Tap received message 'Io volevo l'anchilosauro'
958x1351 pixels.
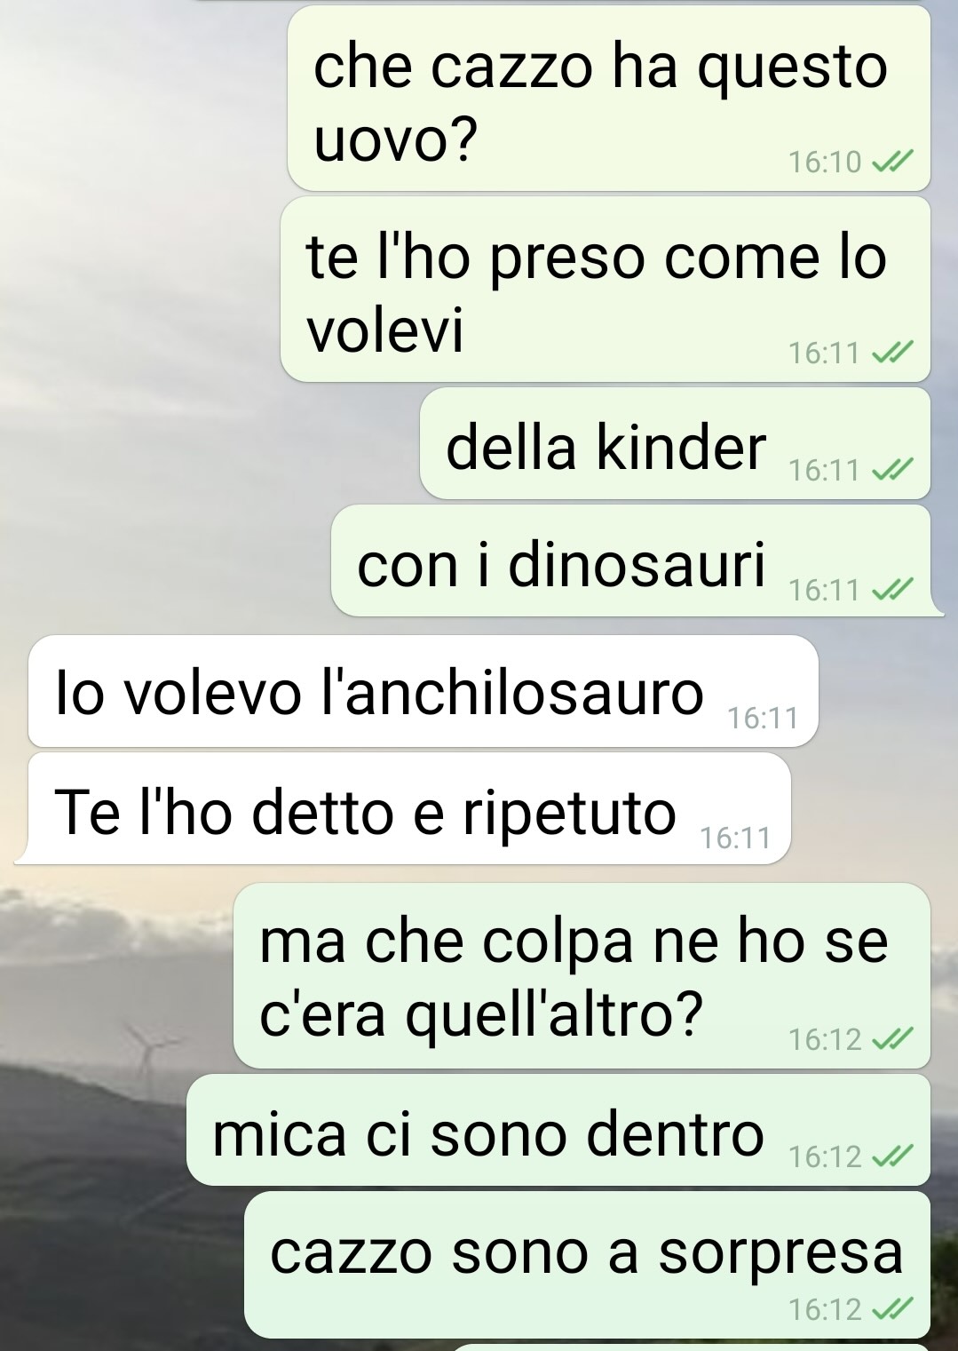pos(424,691)
